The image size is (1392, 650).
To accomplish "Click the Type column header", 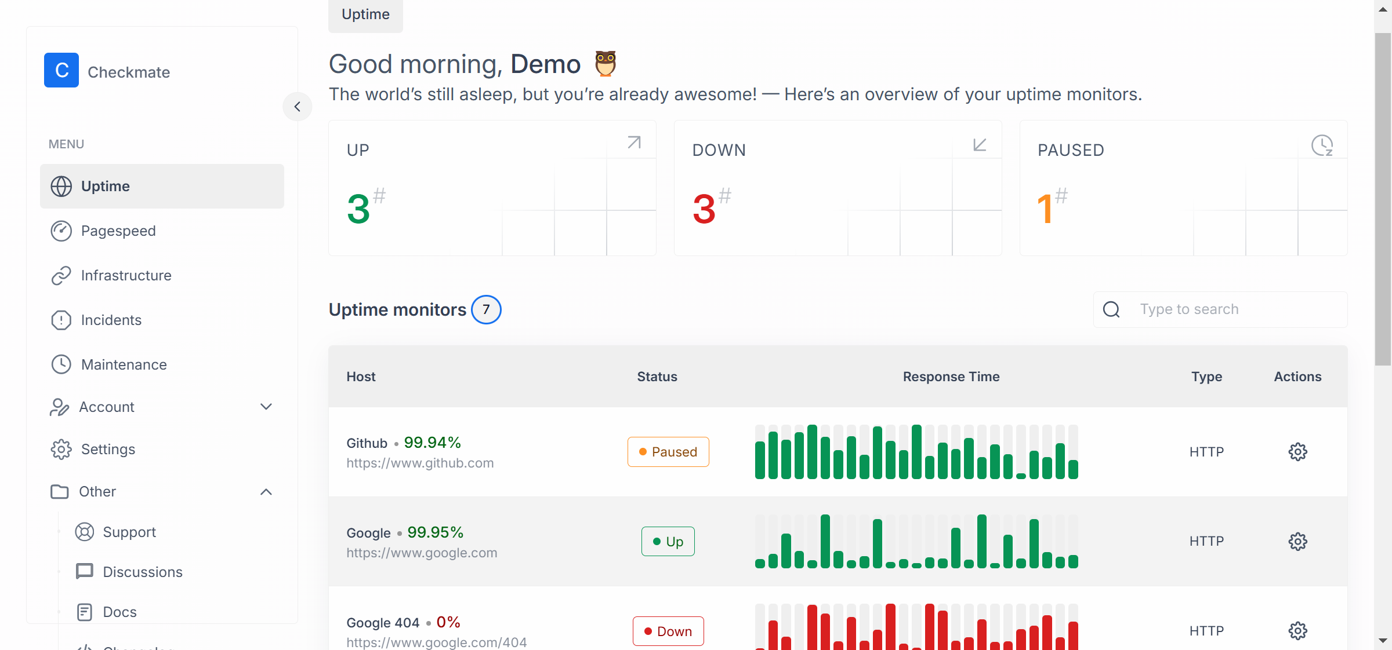I will 1206,377.
